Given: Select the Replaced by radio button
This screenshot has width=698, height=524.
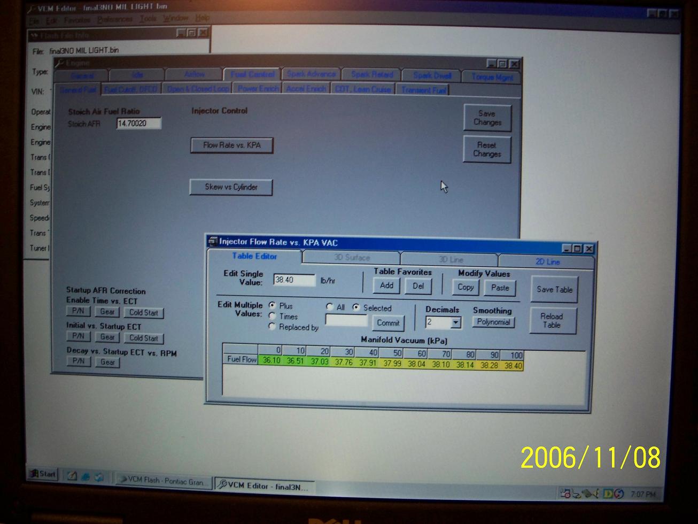Looking at the screenshot, I should click(272, 326).
